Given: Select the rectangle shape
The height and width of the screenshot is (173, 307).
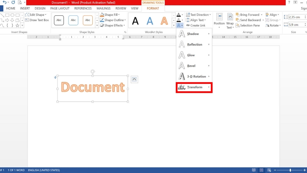Looking at the screenshot, I should (x=7, y=15).
